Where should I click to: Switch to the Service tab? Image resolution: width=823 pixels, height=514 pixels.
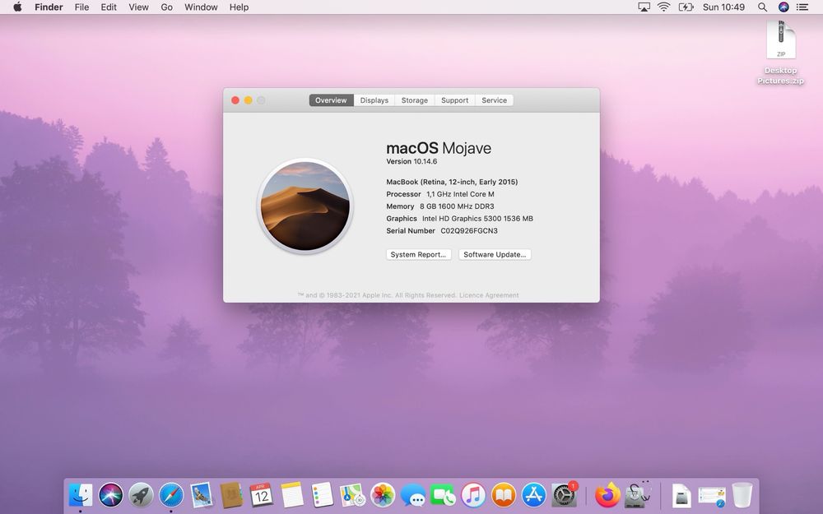pyautogui.click(x=495, y=100)
